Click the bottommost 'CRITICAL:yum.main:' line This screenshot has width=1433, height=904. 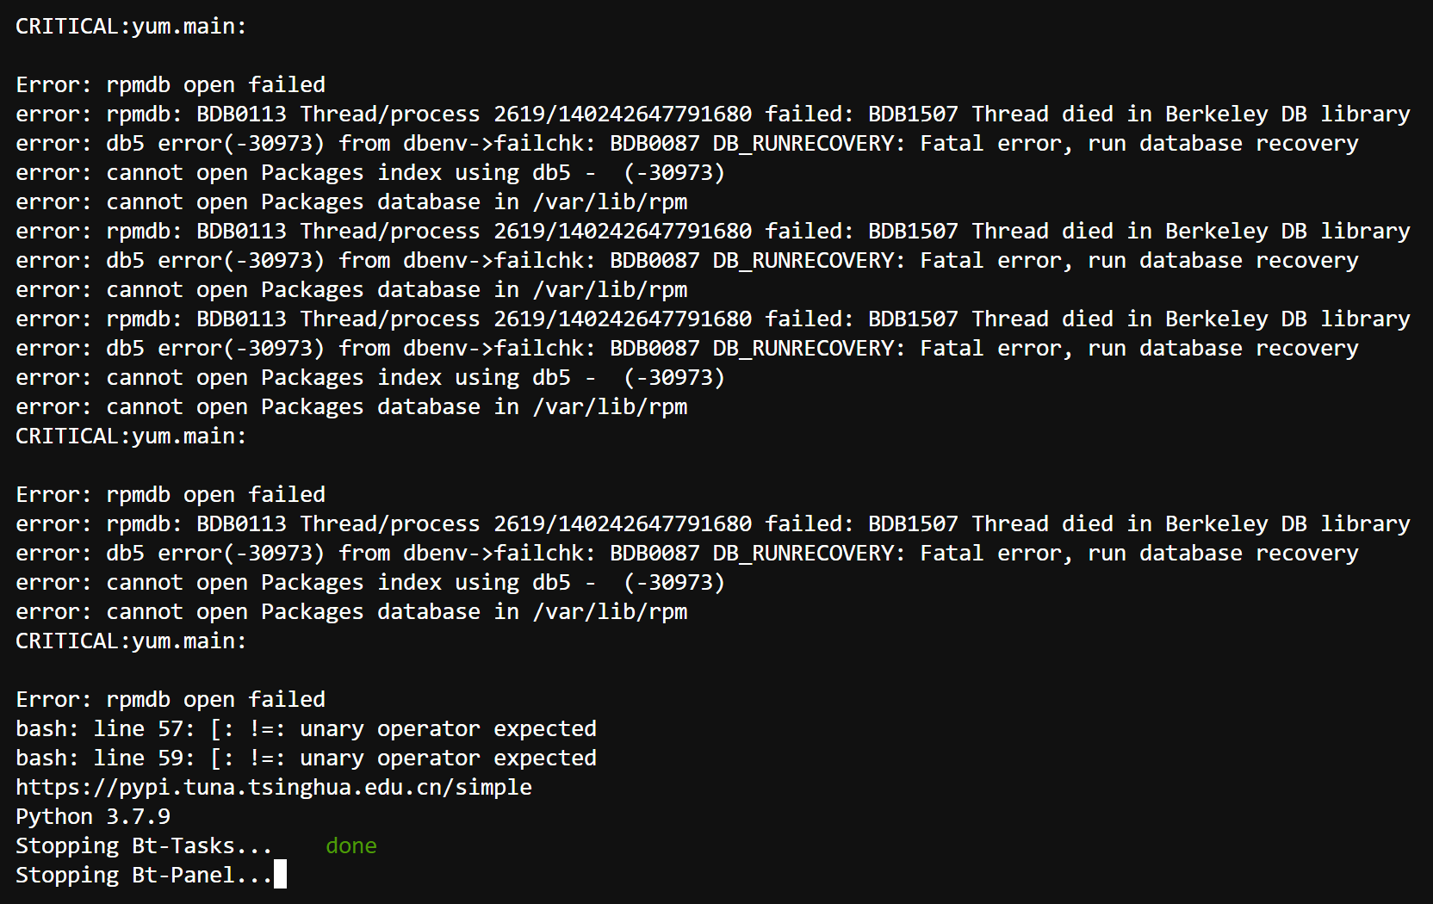point(131,641)
